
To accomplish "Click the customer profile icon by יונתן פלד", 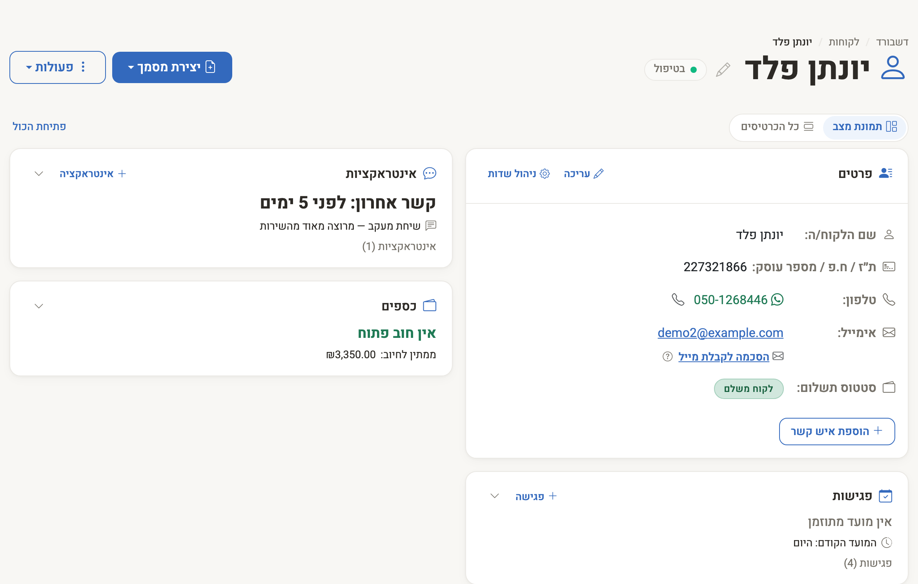I will click(x=892, y=68).
